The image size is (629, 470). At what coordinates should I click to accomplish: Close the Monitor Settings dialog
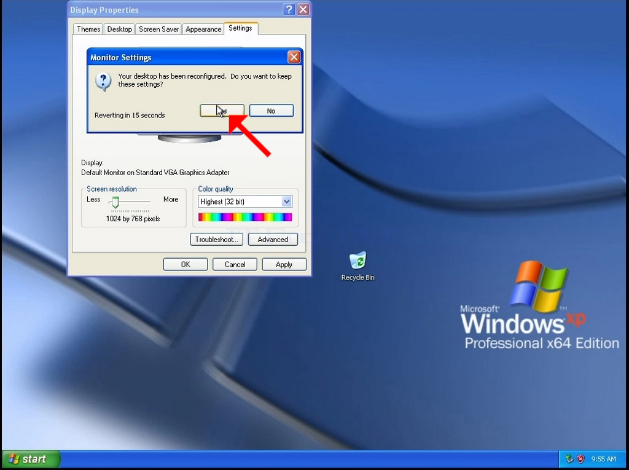pos(294,57)
